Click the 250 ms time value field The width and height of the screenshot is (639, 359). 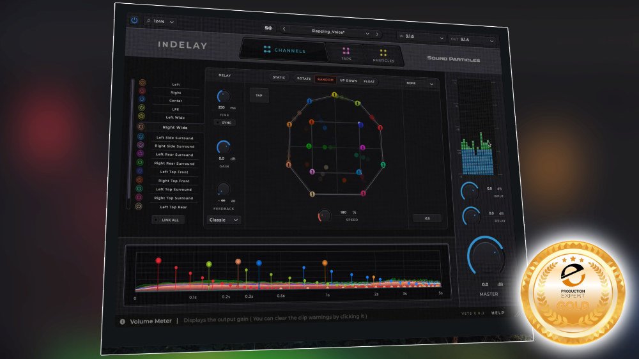(221, 107)
